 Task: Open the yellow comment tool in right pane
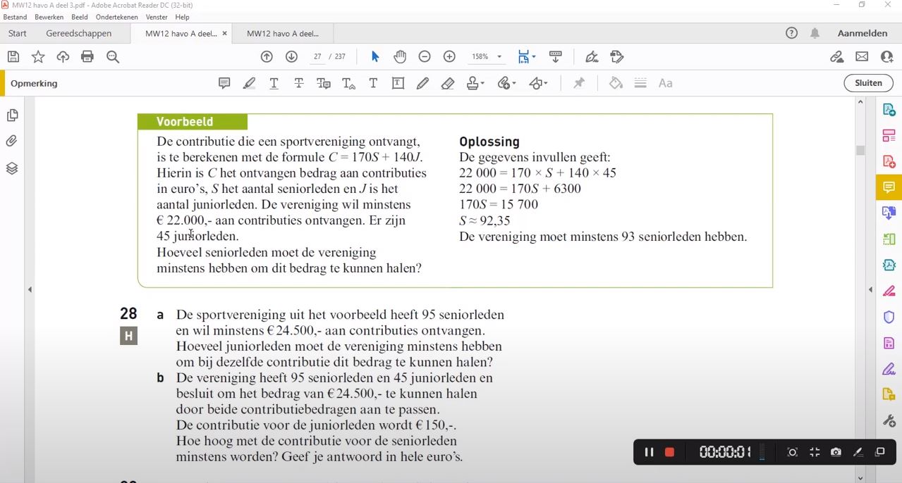pyautogui.click(x=889, y=187)
